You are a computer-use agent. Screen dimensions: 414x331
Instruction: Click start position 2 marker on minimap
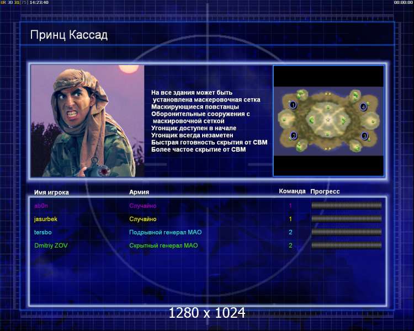pos(294,136)
